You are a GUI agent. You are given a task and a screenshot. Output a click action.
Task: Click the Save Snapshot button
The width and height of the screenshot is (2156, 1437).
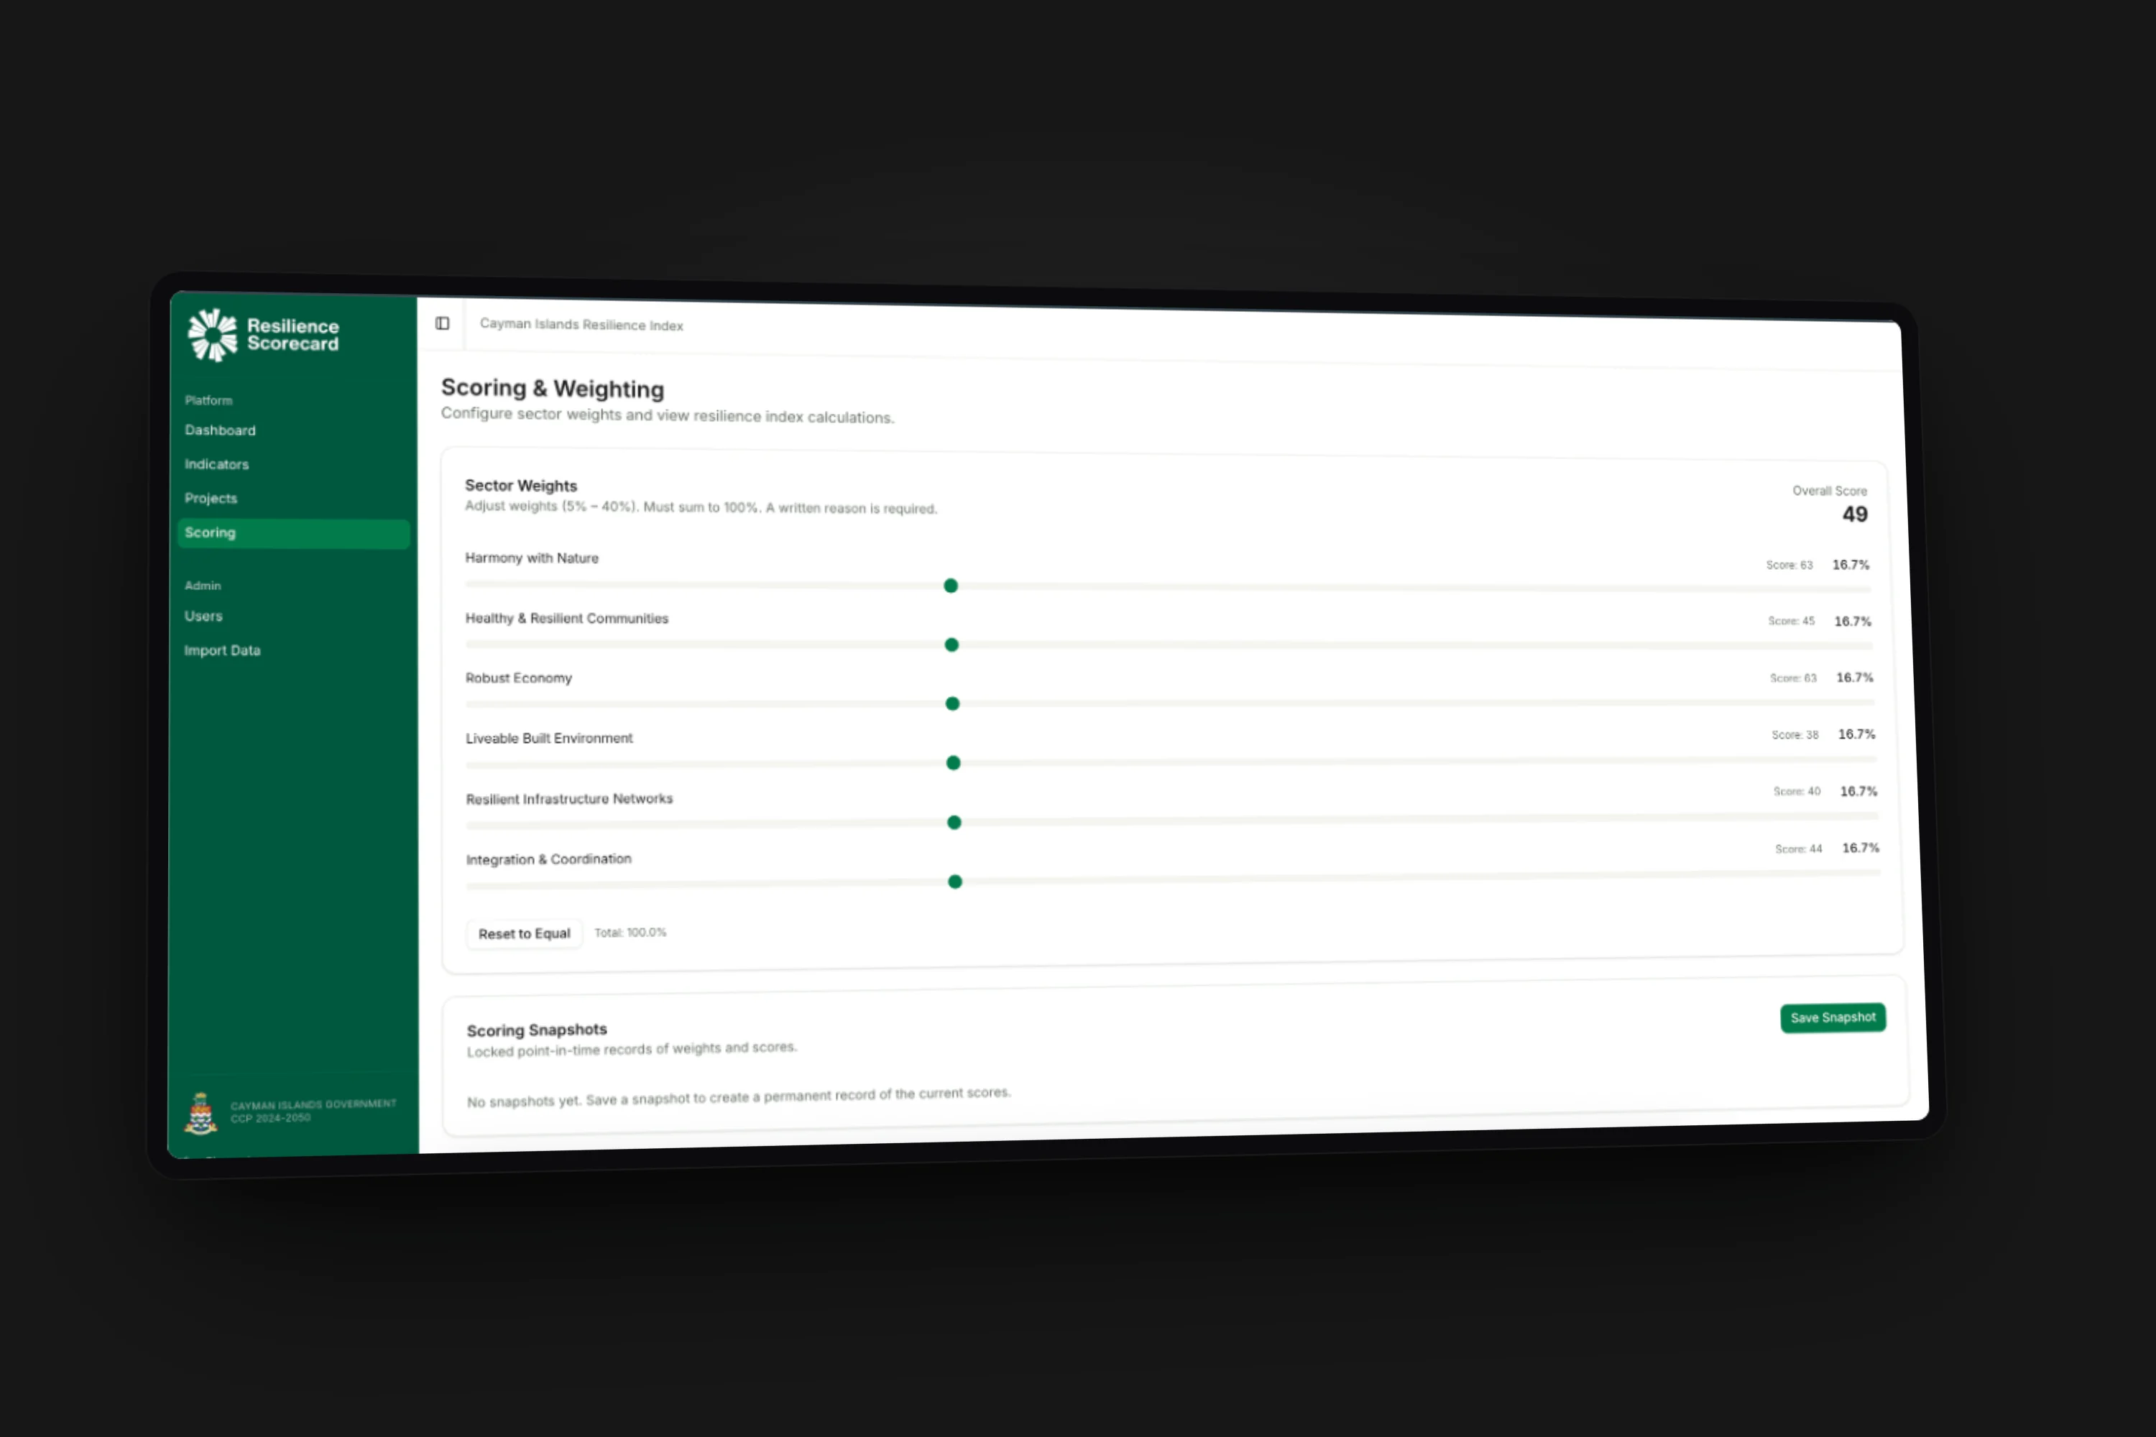point(1833,1017)
